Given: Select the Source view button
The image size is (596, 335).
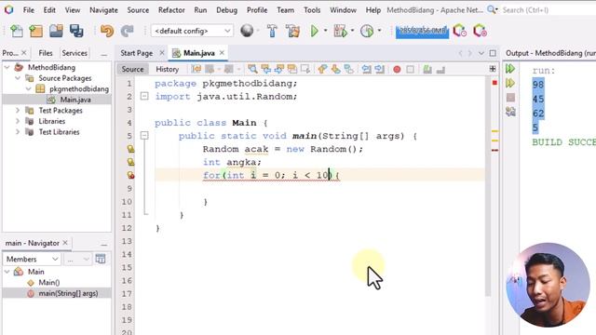Looking at the screenshot, I should click(x=132, y=69).
